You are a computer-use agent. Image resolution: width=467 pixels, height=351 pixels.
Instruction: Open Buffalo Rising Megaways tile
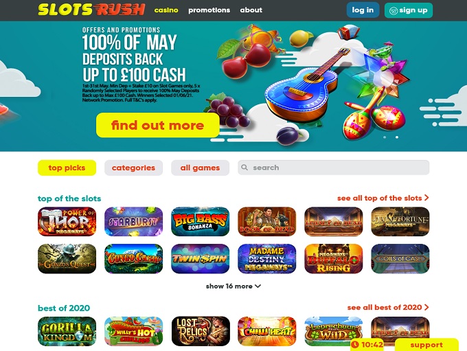pyautogui.click(x=334, y=259)
